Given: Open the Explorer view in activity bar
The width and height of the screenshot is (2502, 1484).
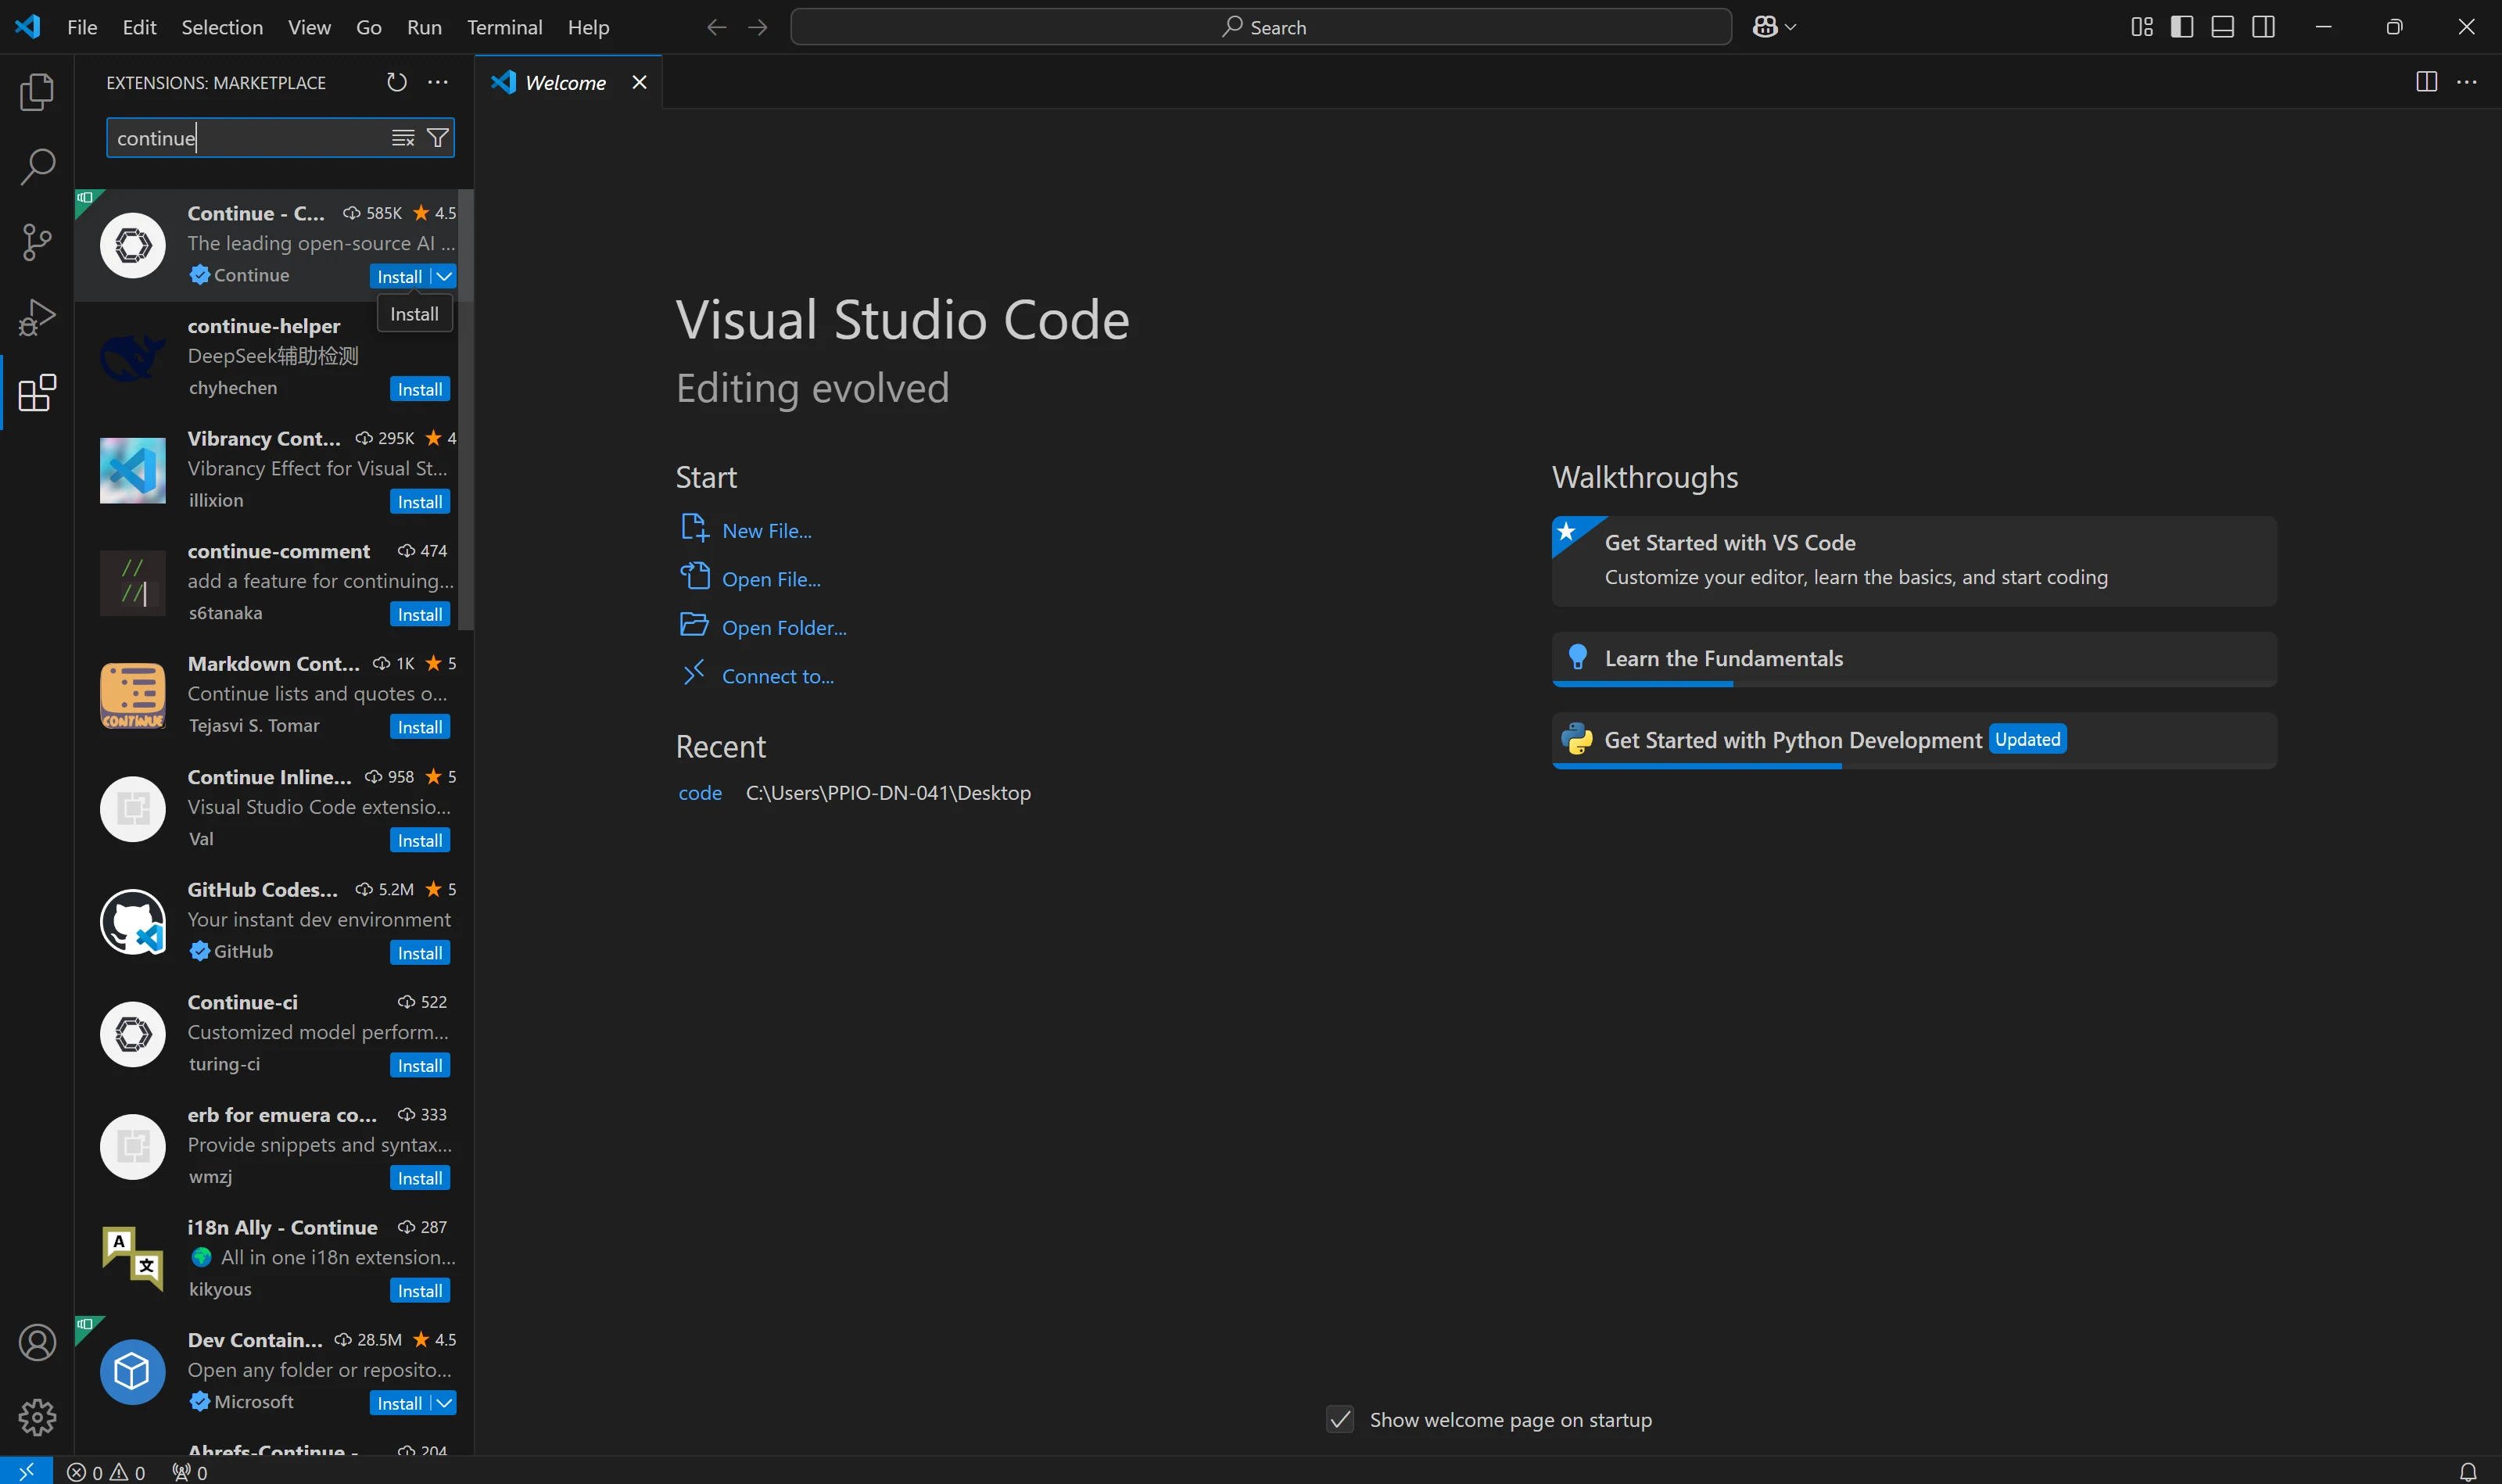Looking at the screenshot, I should tap(37, 92).
